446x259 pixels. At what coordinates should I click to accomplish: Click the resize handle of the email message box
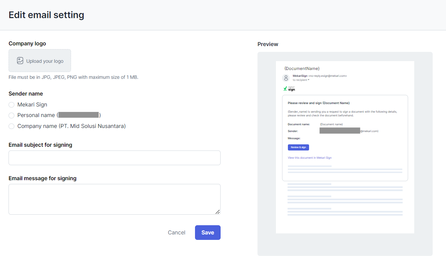(x=218, y=212)
